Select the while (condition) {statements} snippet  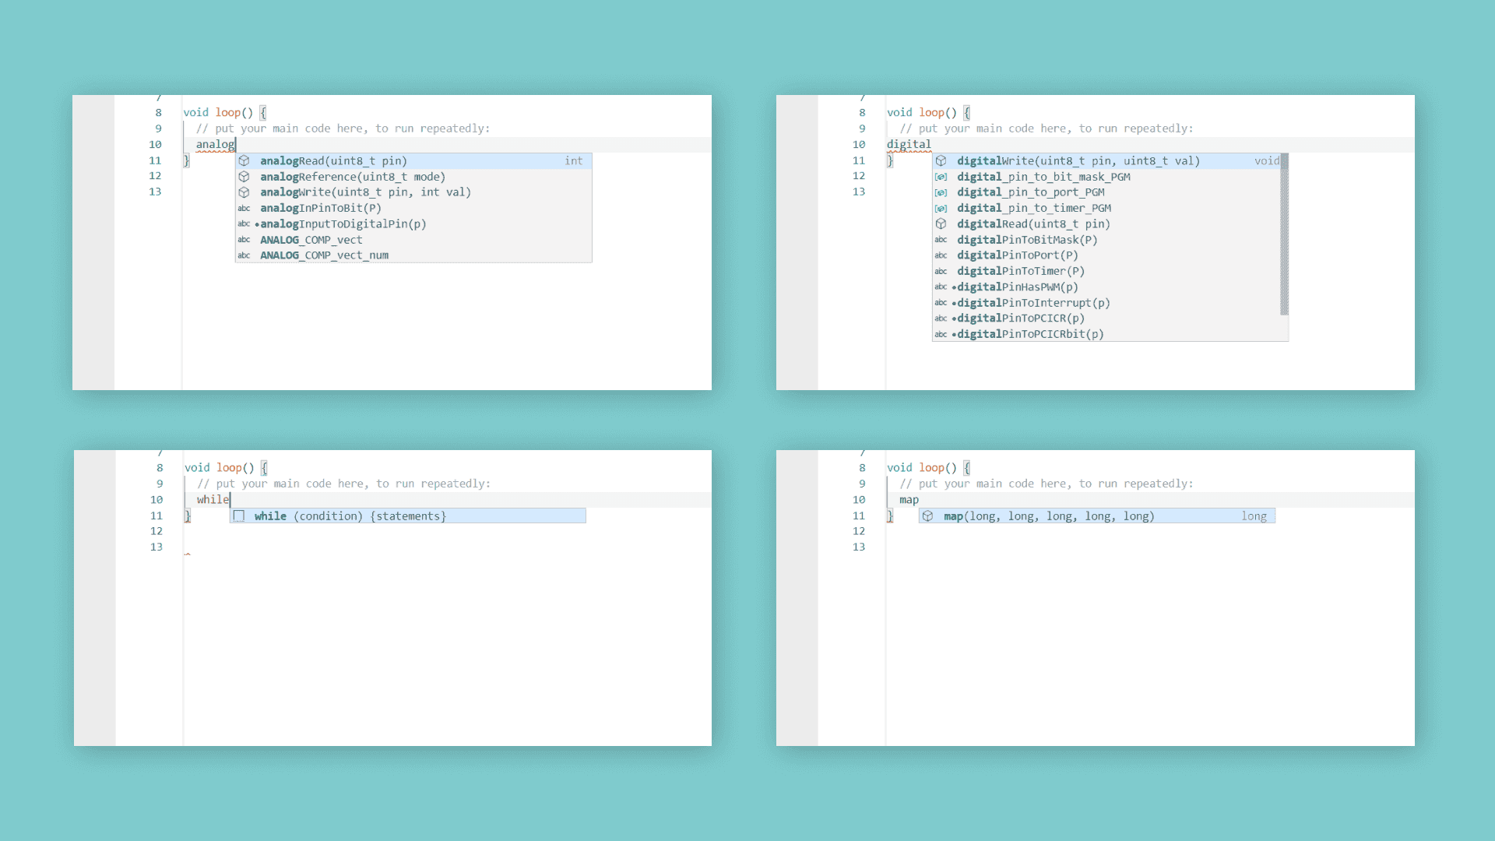[x=350, y=516]
